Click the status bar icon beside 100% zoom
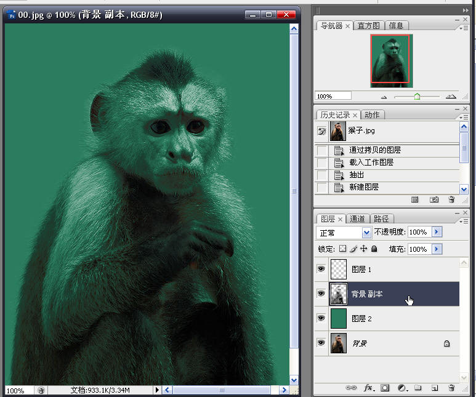The height and width of the screenshot is (397, 476). point(41,390)
